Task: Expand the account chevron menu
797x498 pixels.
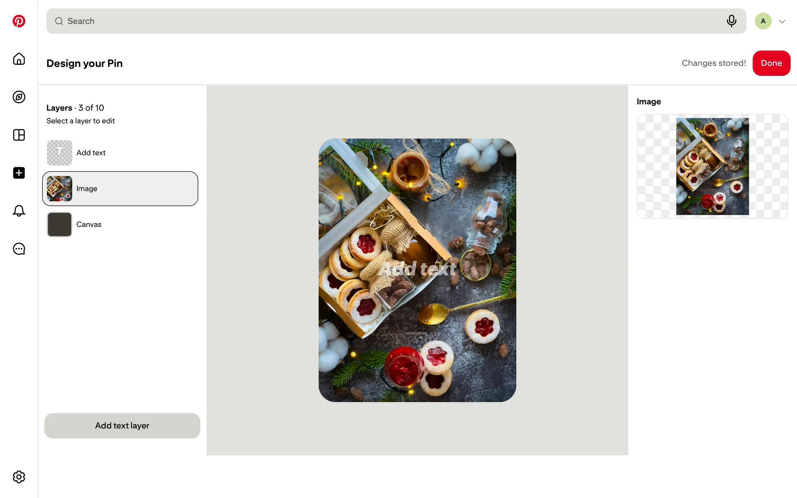Action: pos(782,22)
